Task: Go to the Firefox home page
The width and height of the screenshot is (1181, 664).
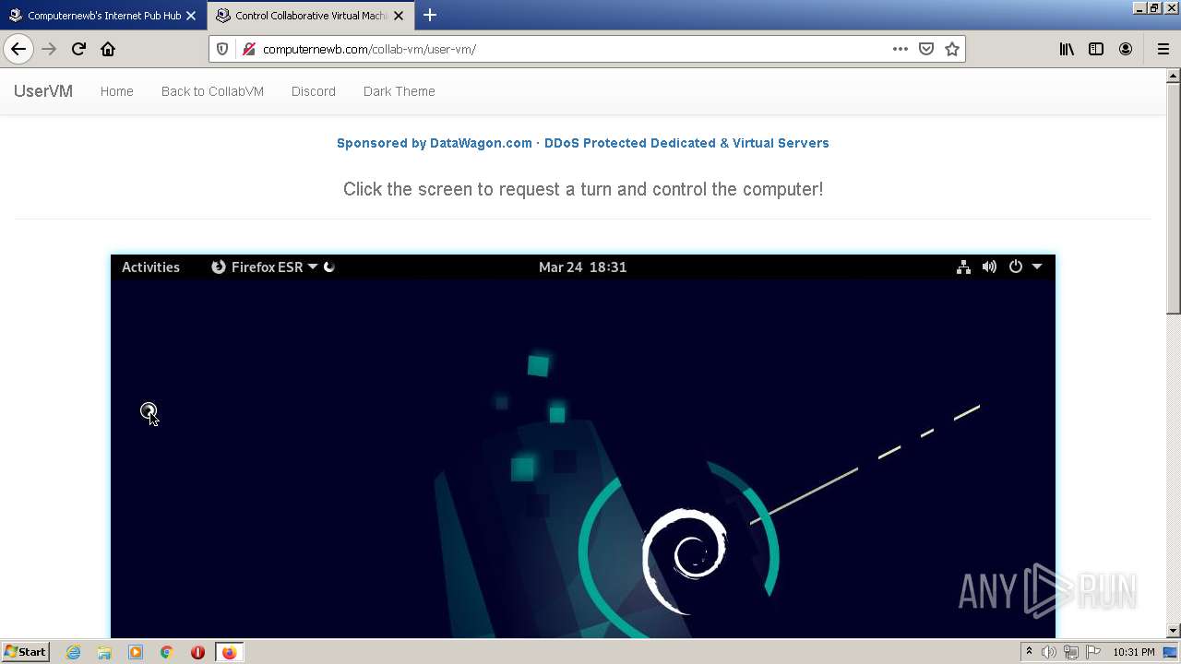Action: 108,49
